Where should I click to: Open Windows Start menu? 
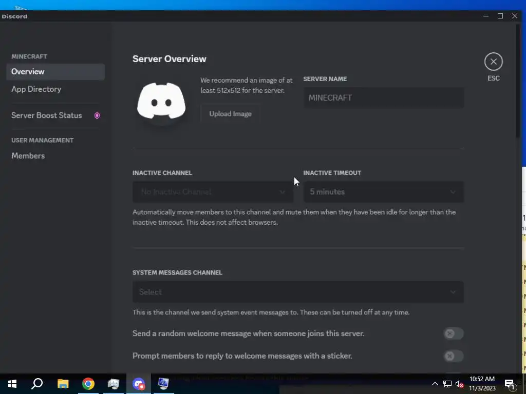point(12,384)
